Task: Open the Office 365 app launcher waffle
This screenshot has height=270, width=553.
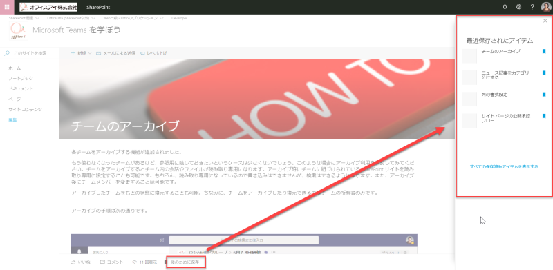Action: (x=7, y=7)
